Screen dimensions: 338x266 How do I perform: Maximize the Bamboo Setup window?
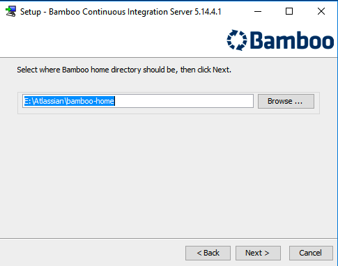click(289, 11)
